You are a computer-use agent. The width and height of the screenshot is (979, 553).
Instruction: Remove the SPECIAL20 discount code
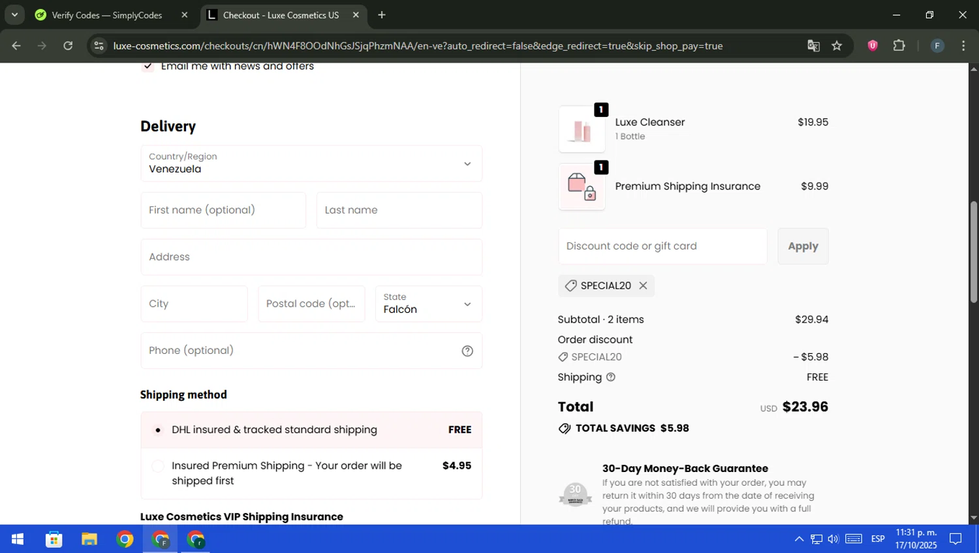pyautogui.click(x=643, y=285)
